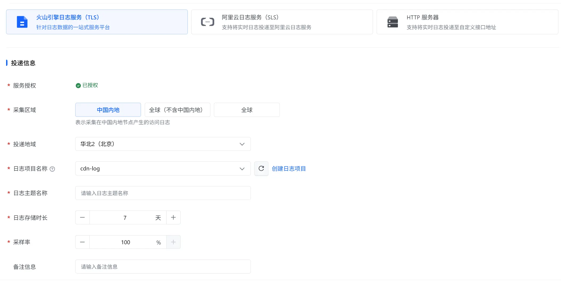This screenshot has width=561, height=283.
Task: Click the help icon next to 日志项目名称
Action: pyautogui.click(x=52, y=169)
